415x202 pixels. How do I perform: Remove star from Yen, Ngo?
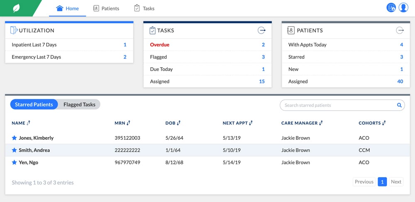pyautogui.click(x=14, y=162)
